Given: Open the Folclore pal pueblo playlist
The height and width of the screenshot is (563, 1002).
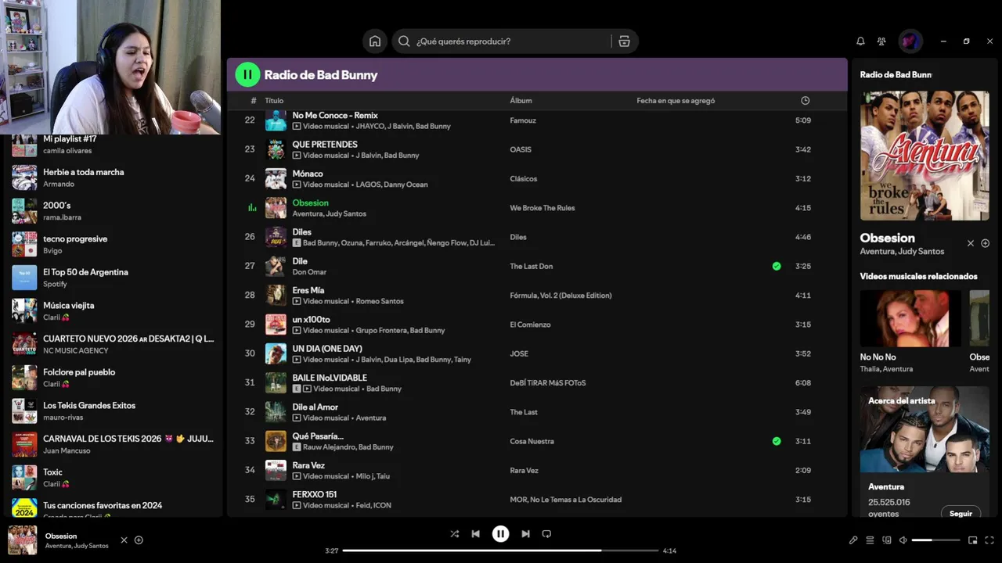Looking at the screenshot, I should 114,378.
